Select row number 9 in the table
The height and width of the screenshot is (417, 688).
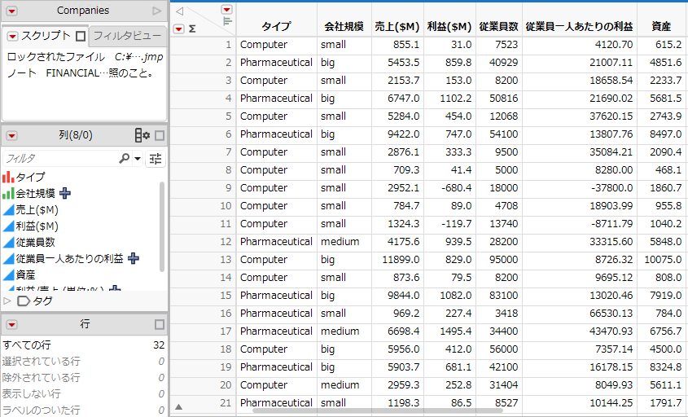click(x=228, y=188)
